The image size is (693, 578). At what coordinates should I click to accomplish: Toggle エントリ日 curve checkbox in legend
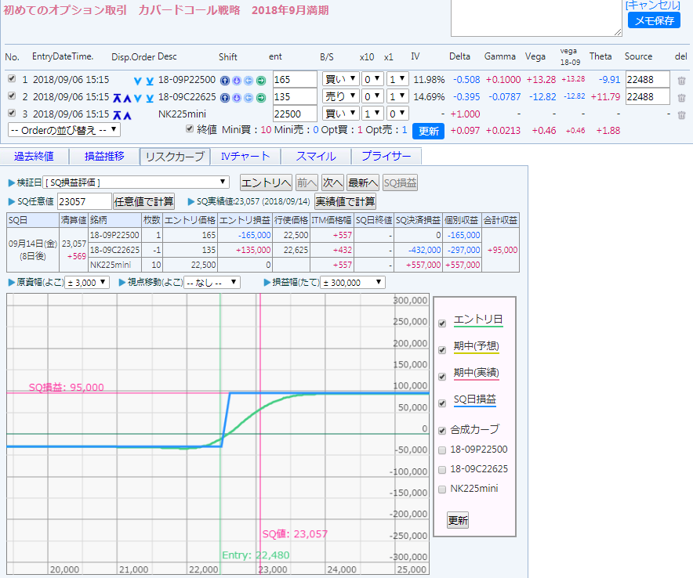(442, 323)
